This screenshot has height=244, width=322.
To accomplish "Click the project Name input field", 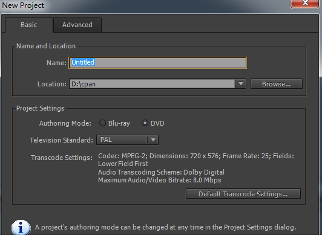I will 157,63.
